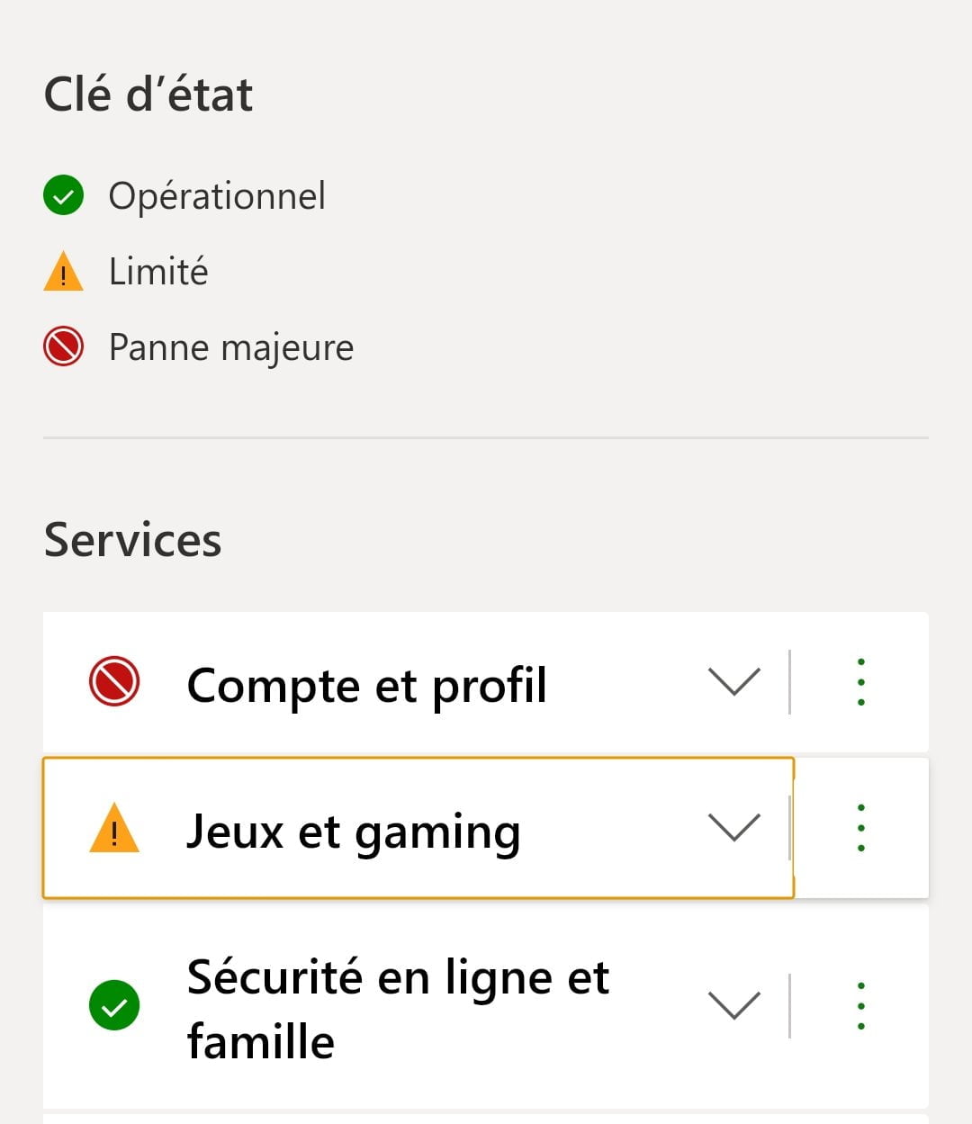
Task: Click the orange Limité warning triangle in the key
Action: click(x=63, y=273)
